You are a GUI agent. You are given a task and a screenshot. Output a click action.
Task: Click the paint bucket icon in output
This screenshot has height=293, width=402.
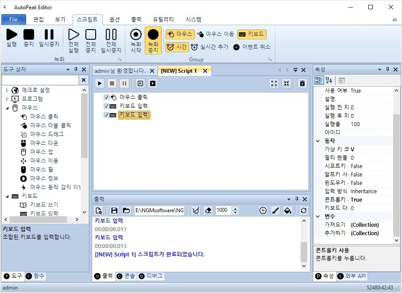(288, 210)
